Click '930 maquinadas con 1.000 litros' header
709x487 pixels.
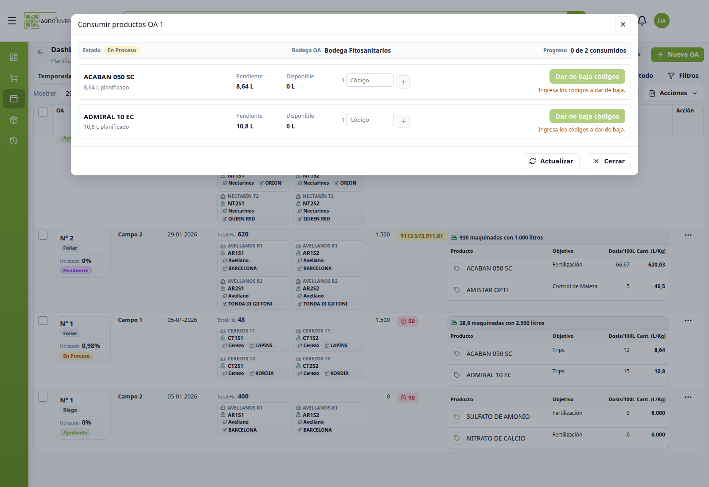pos(501,238)
